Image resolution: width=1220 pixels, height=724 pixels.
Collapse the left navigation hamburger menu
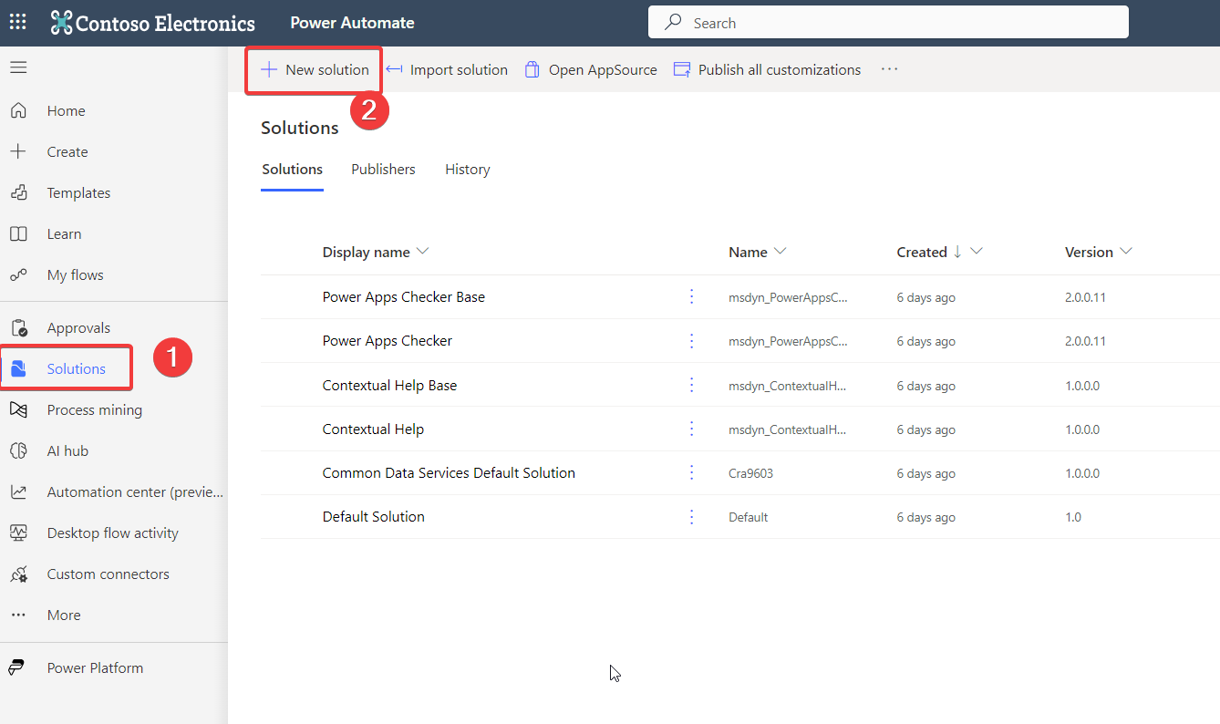point(18,67)
